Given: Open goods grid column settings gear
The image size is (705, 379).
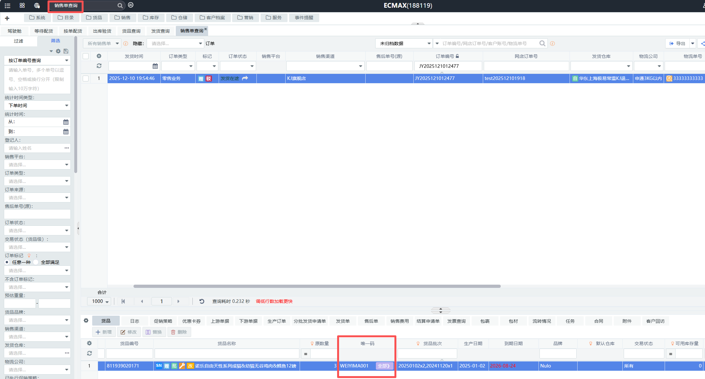Looking at the screenshot, I should [x=89, y=343].
